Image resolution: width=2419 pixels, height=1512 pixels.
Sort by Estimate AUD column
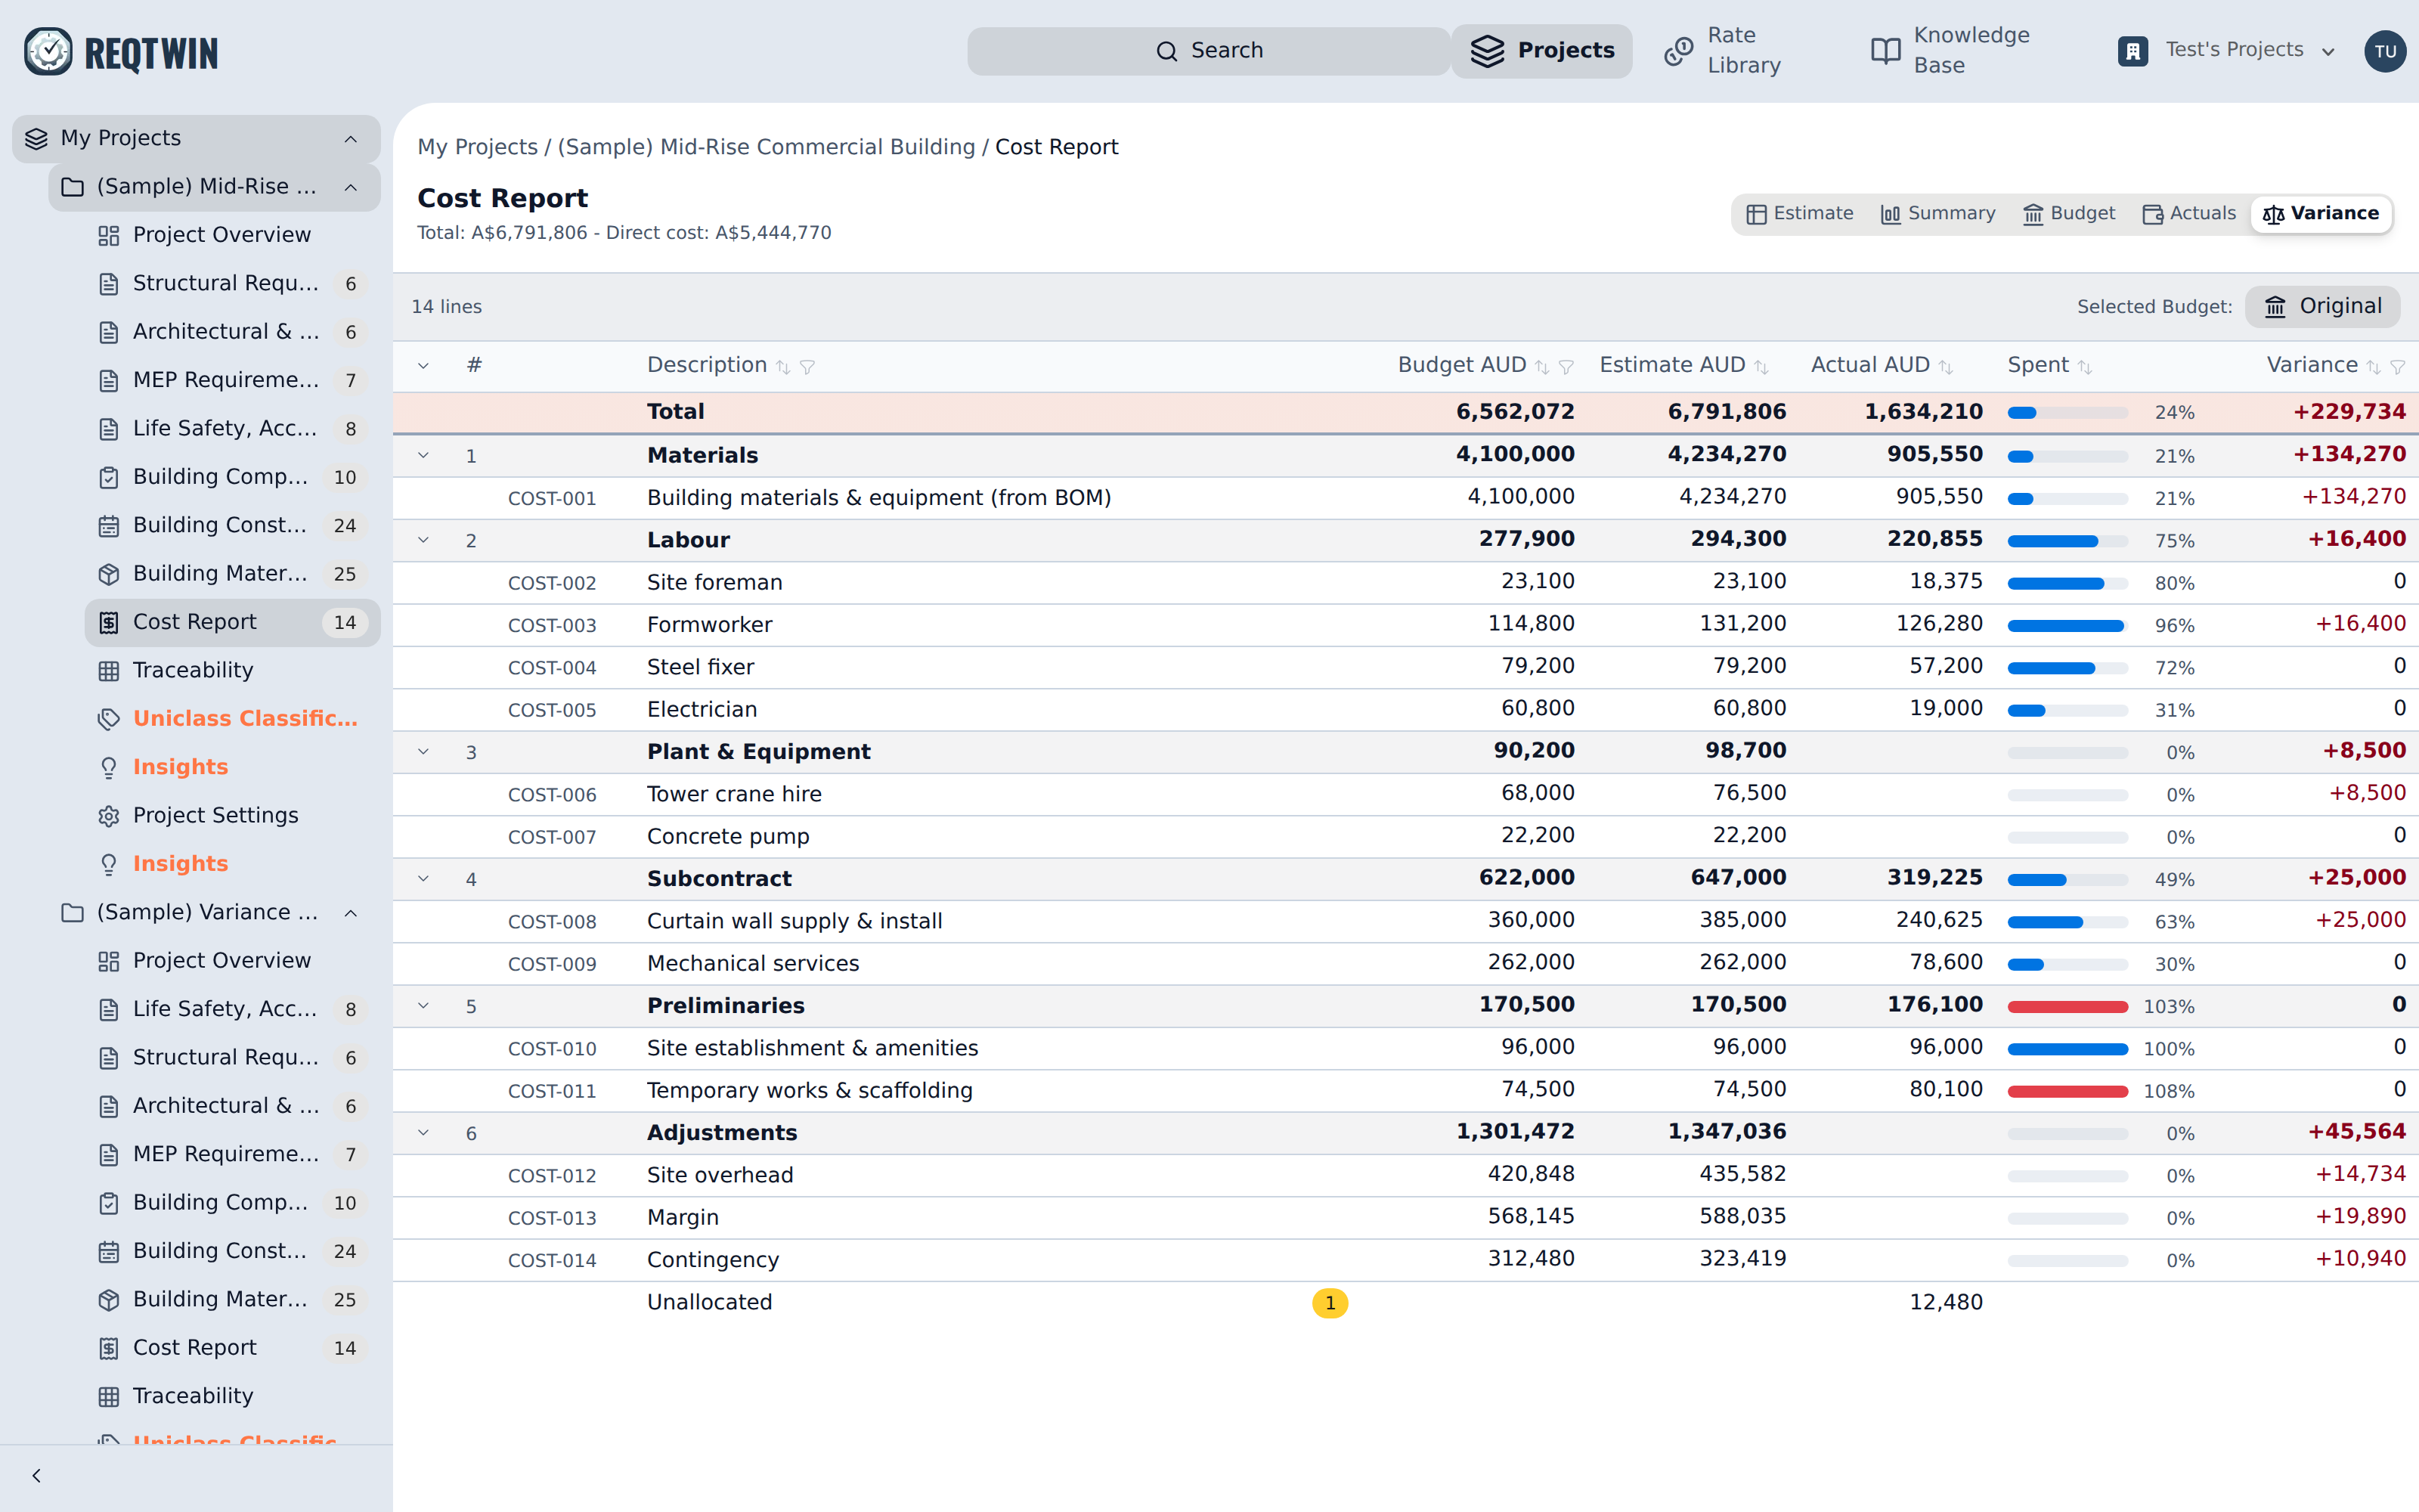point(1761,367)
